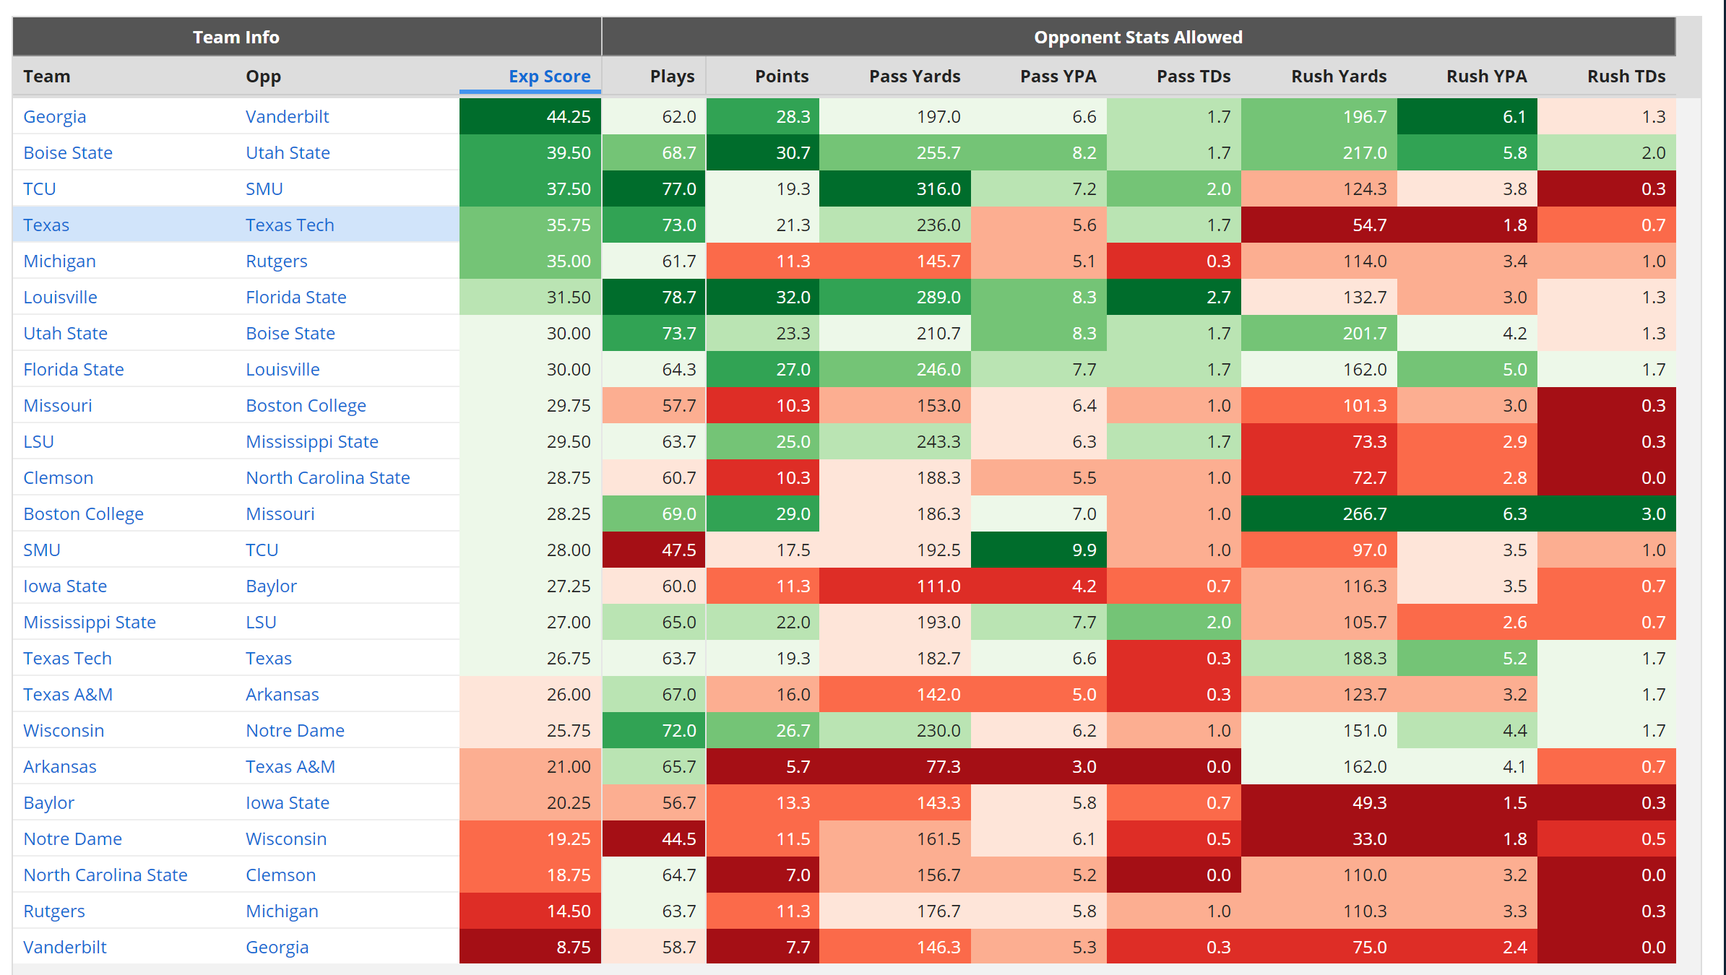Sort by Rush TDs column header
This screenshot has height=975, width=1726.
(x=1626, y=76)
